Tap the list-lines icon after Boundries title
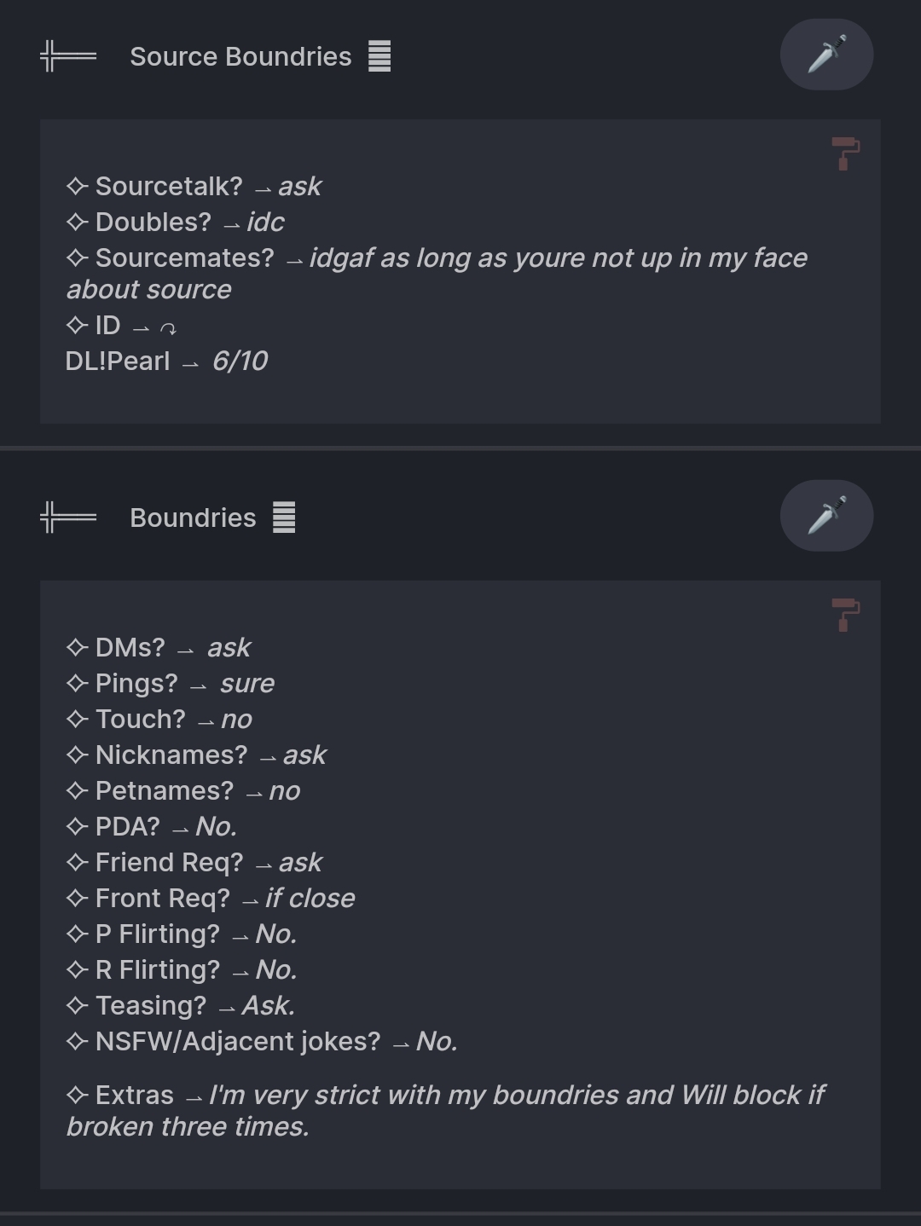 click(x=284, y=518)
